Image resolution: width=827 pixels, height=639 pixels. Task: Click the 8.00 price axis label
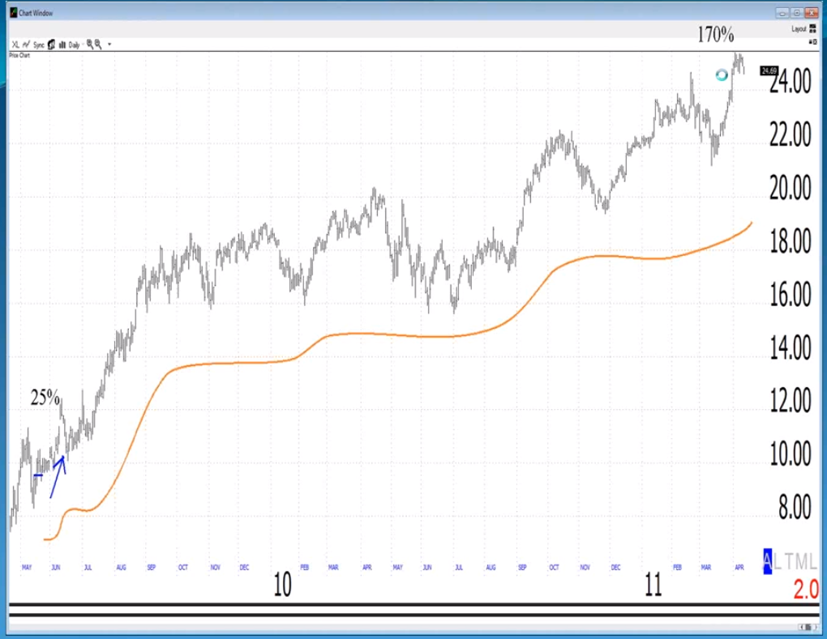(795, 507)
